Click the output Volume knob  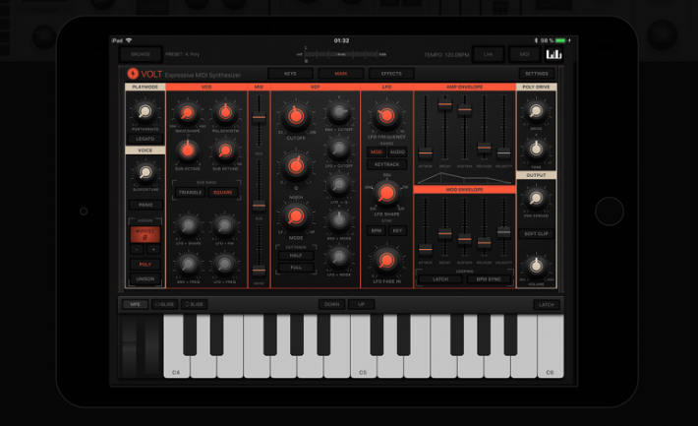[536, 266]
